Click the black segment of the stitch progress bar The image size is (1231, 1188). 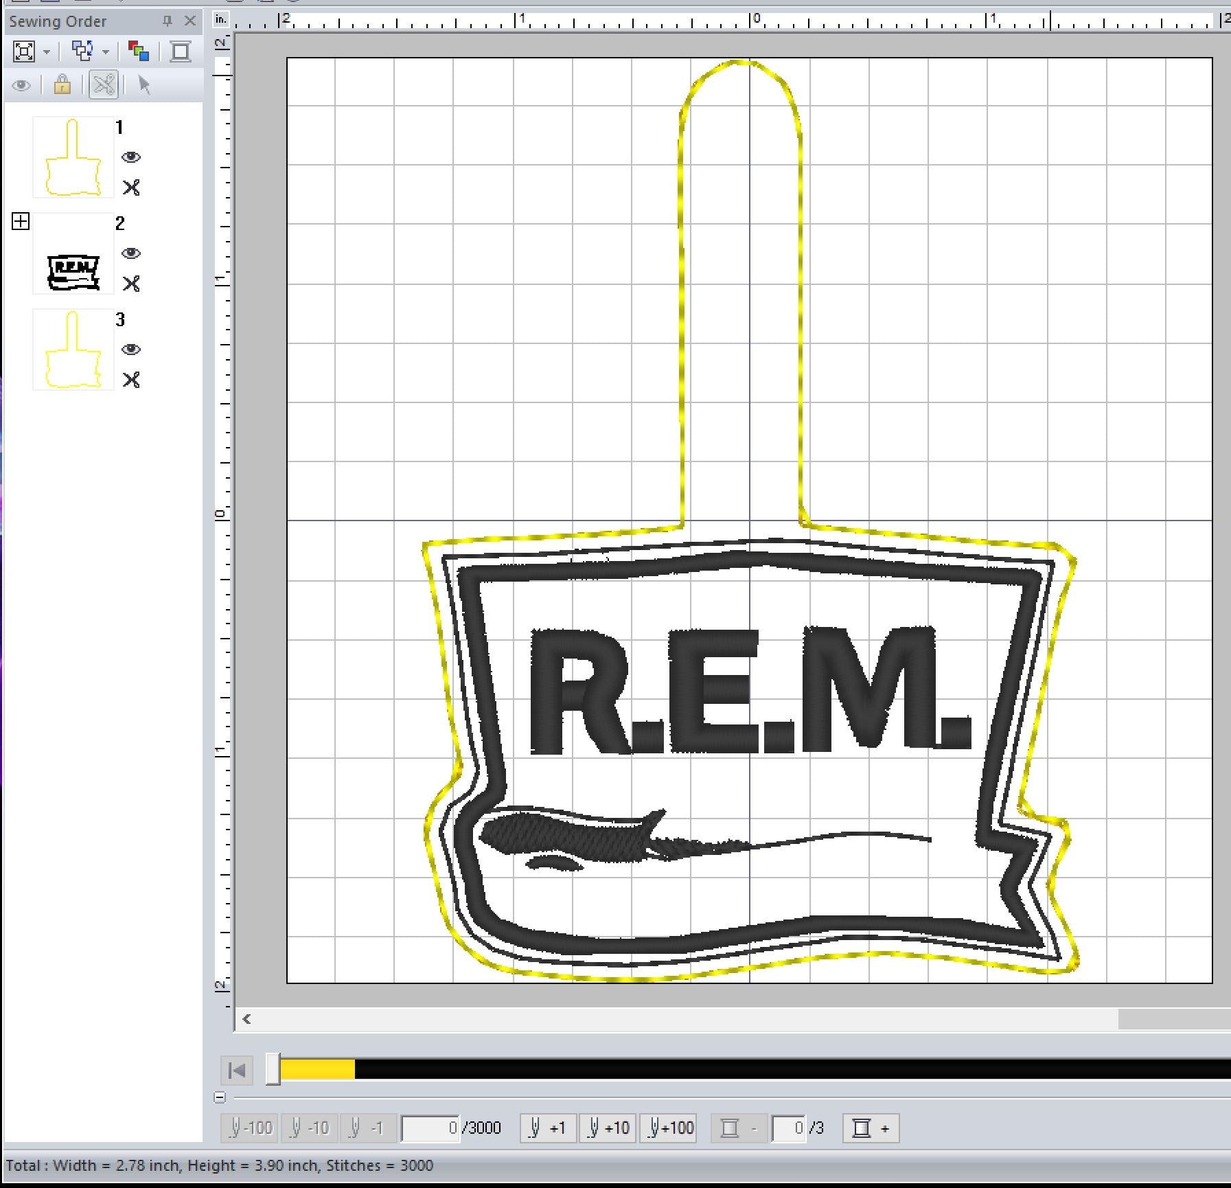(792, 1069)
